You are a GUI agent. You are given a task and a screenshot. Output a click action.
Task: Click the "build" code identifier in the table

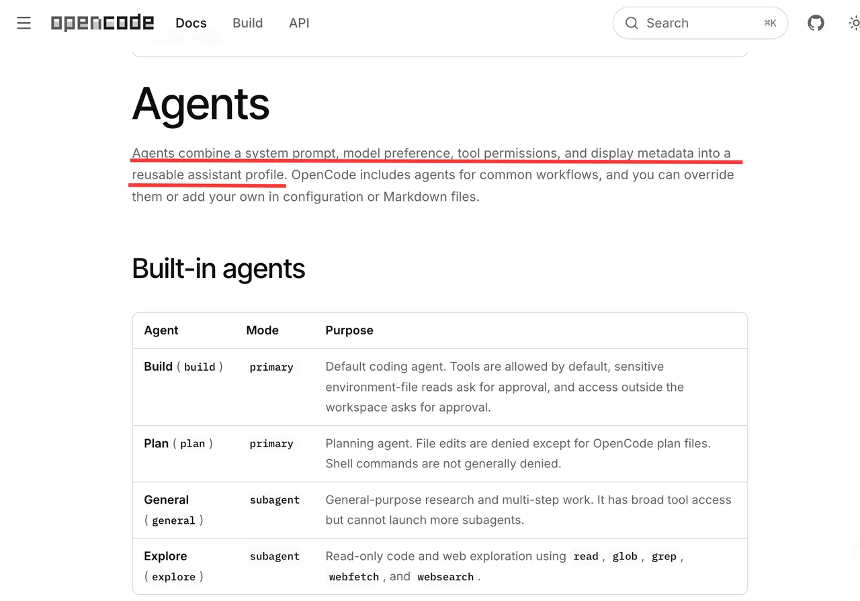tap(200, 367)
